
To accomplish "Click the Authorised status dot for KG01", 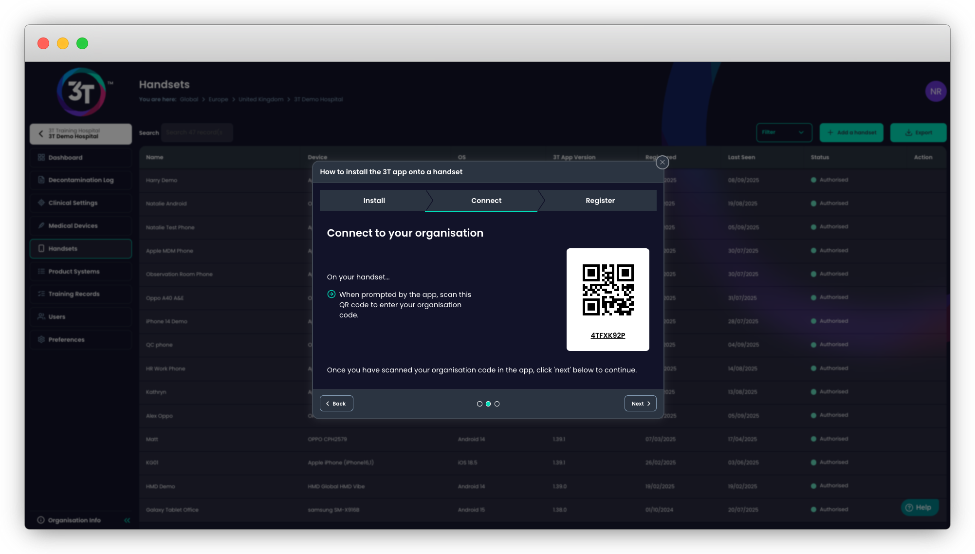I will (813, 462).
